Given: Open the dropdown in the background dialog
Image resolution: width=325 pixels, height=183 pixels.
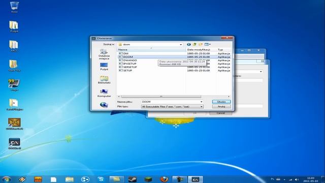Looking at the screenshot, I should 261,72.
